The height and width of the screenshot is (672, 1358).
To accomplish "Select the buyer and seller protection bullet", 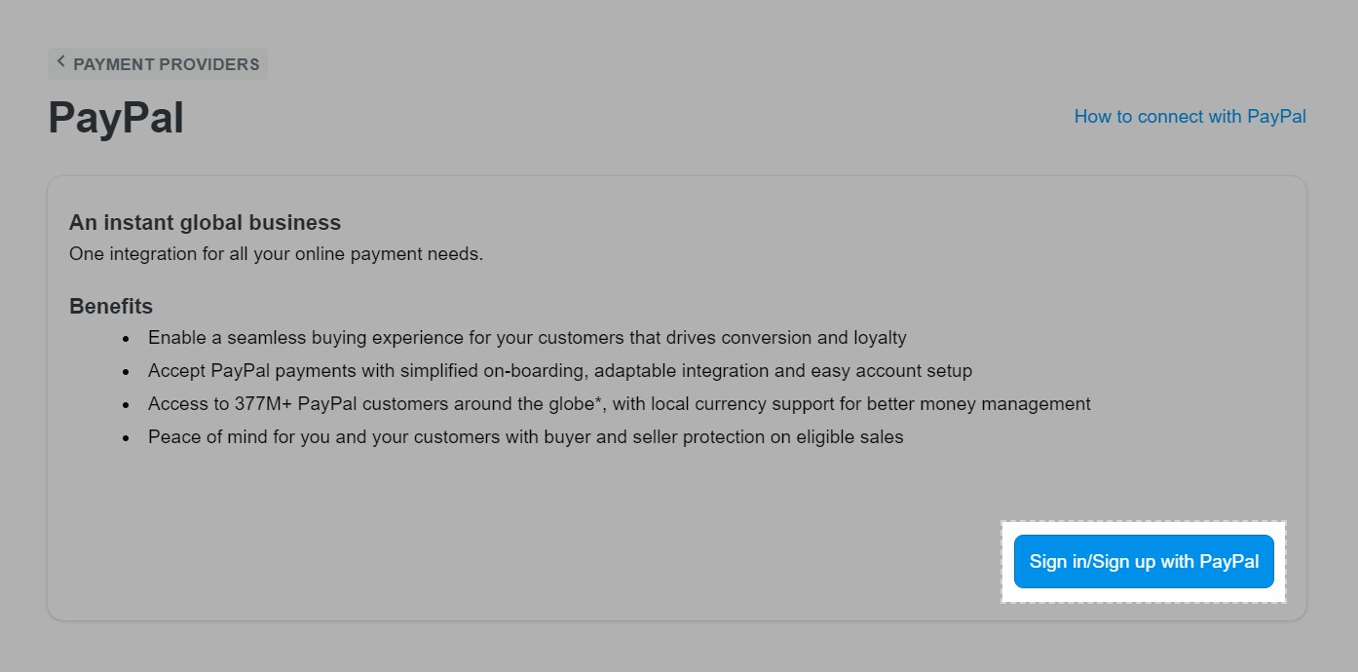I will pyautogui.click(x=524, y=436).
